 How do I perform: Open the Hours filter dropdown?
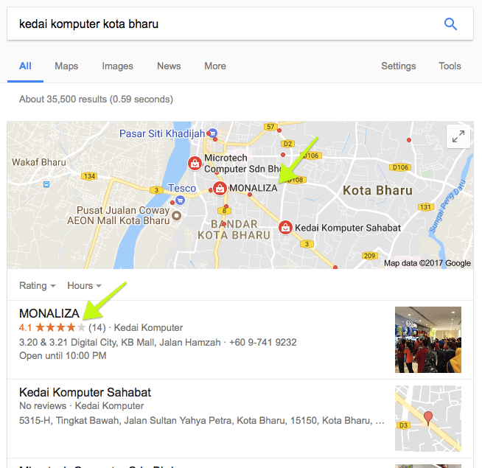point(84,286)
